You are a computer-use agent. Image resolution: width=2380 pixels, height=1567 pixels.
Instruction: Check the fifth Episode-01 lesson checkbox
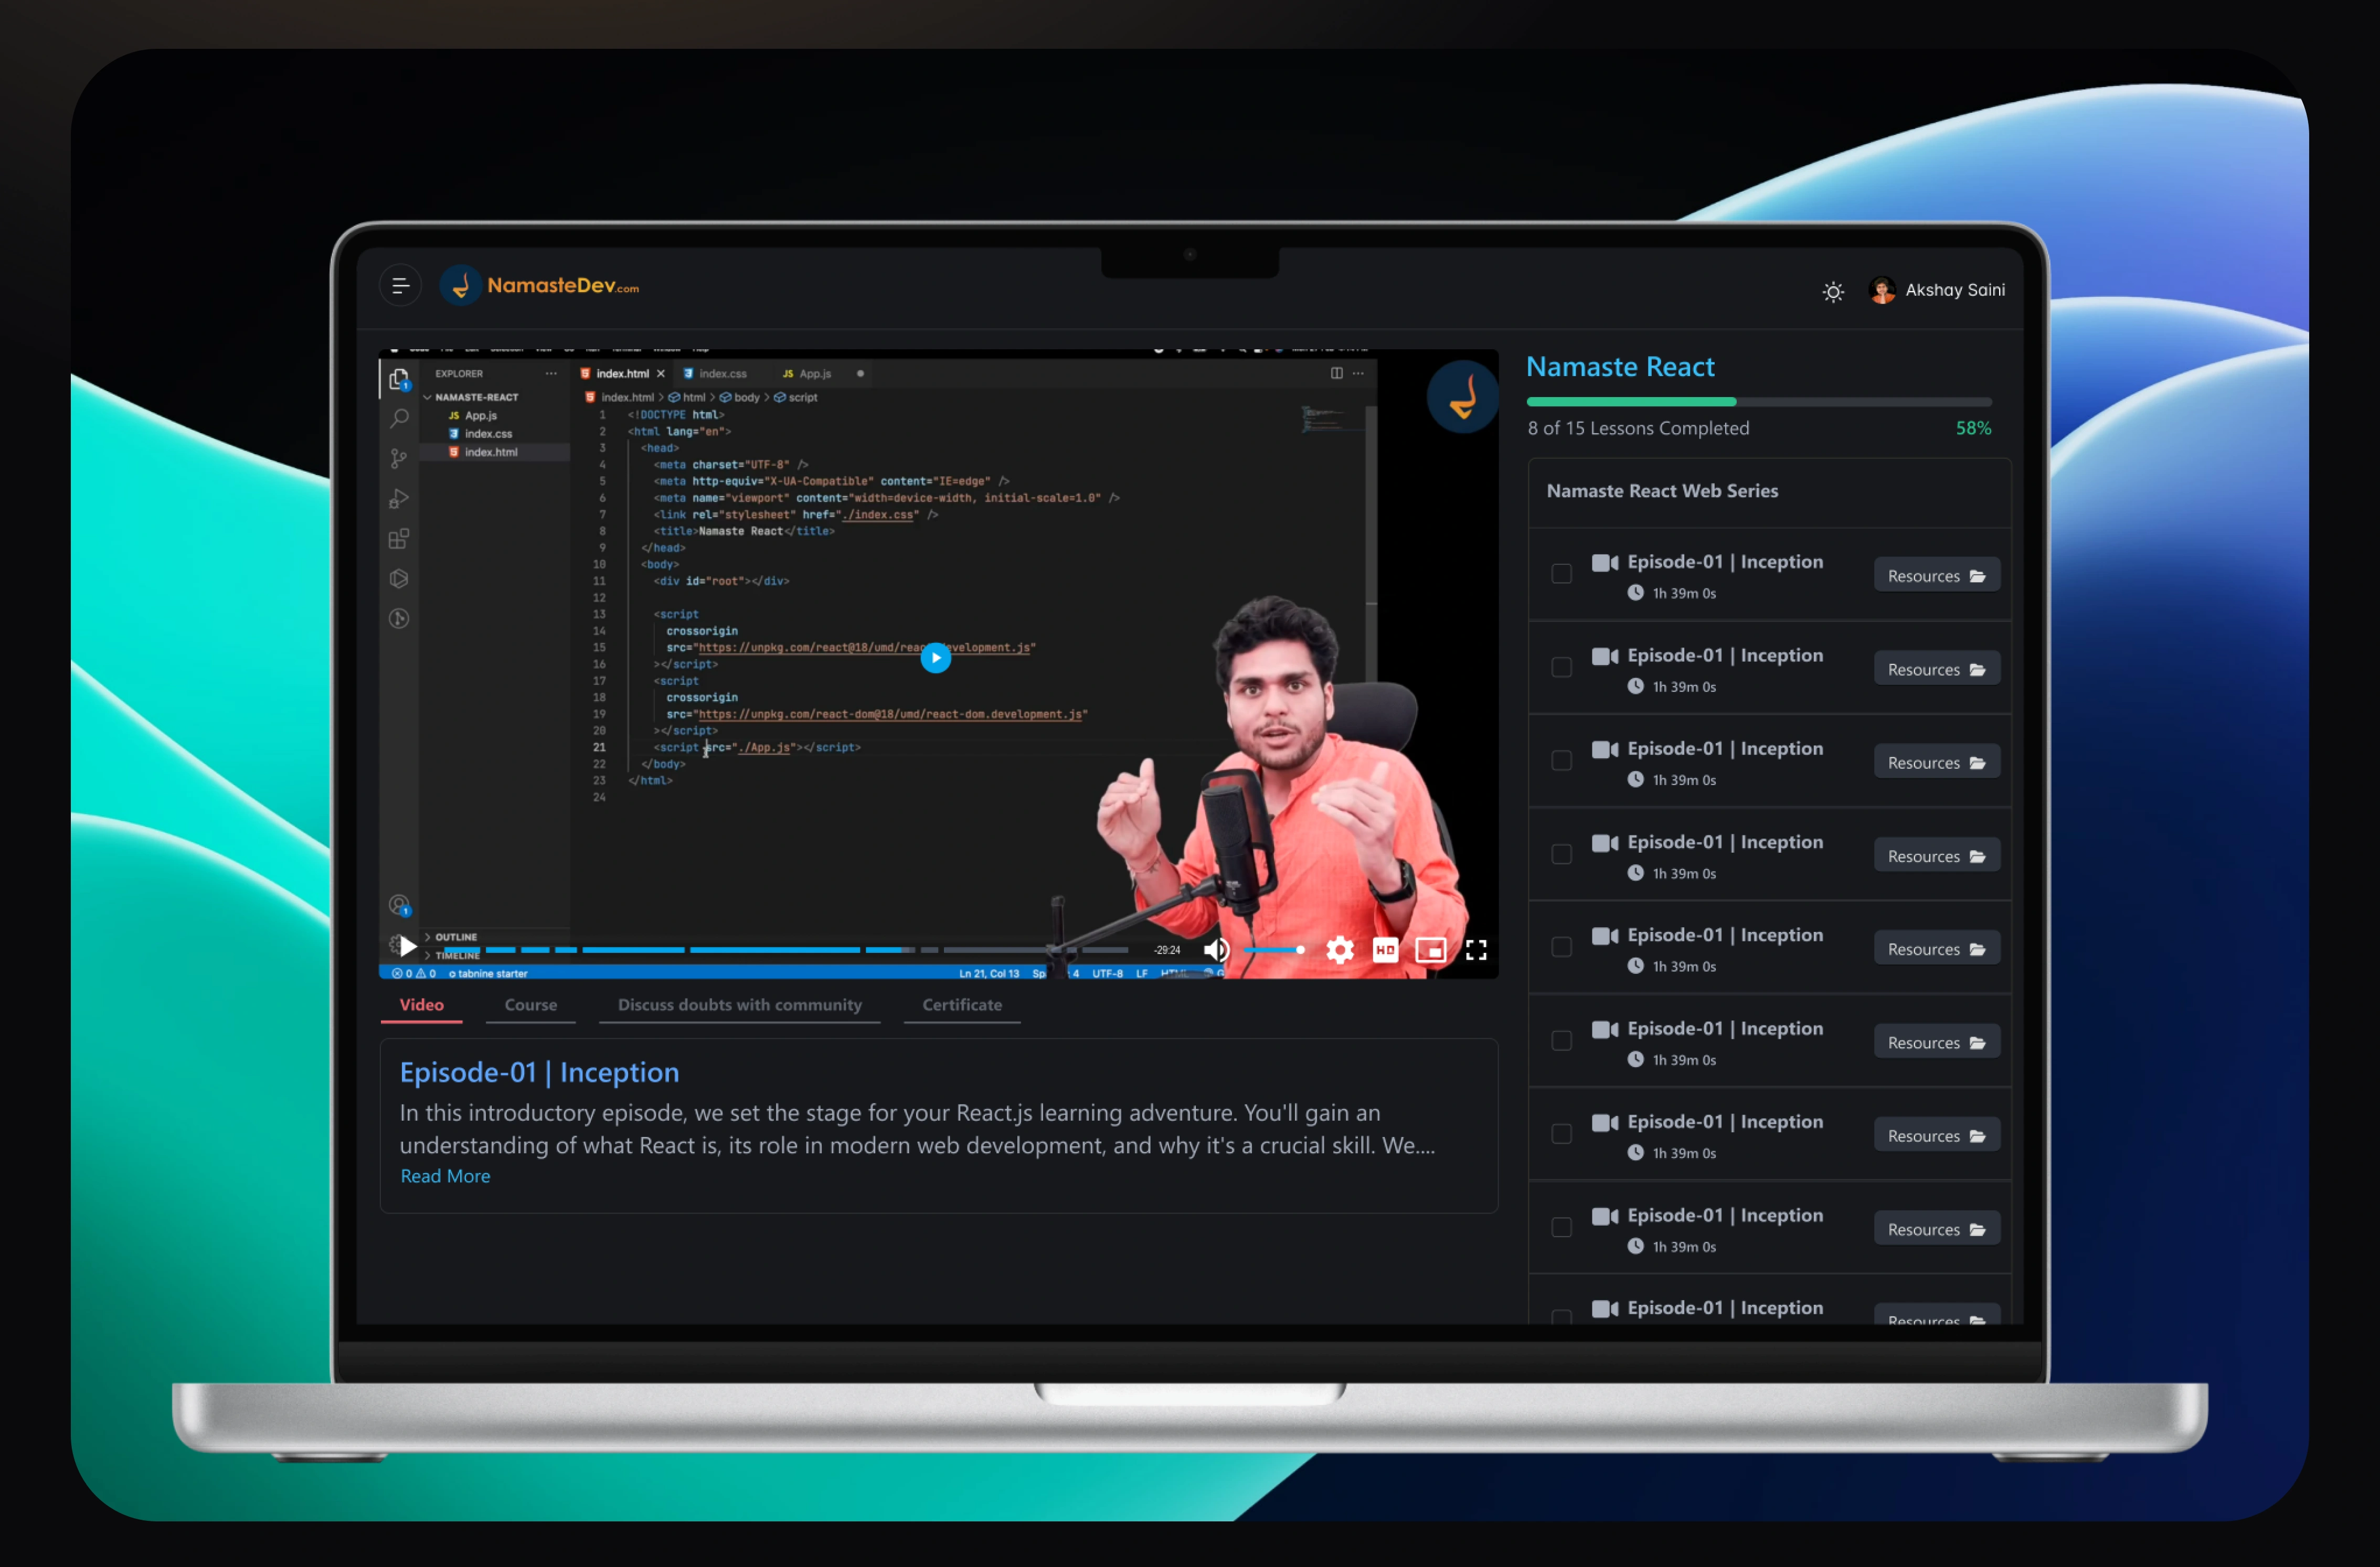(x=1561, y=947)
